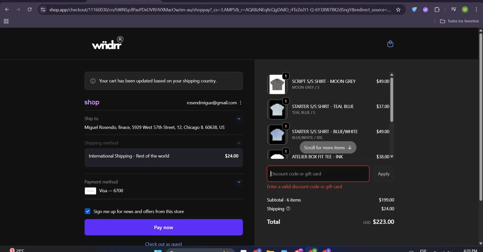
Task: Click the wndrr store logo
Action: pos(108,43)
